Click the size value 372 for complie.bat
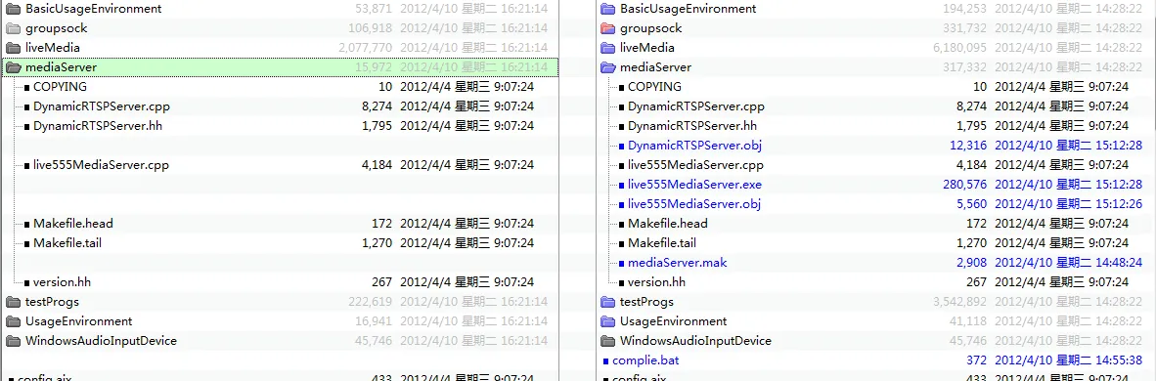Screen dimensions: 1156x381 pos(976,360)
